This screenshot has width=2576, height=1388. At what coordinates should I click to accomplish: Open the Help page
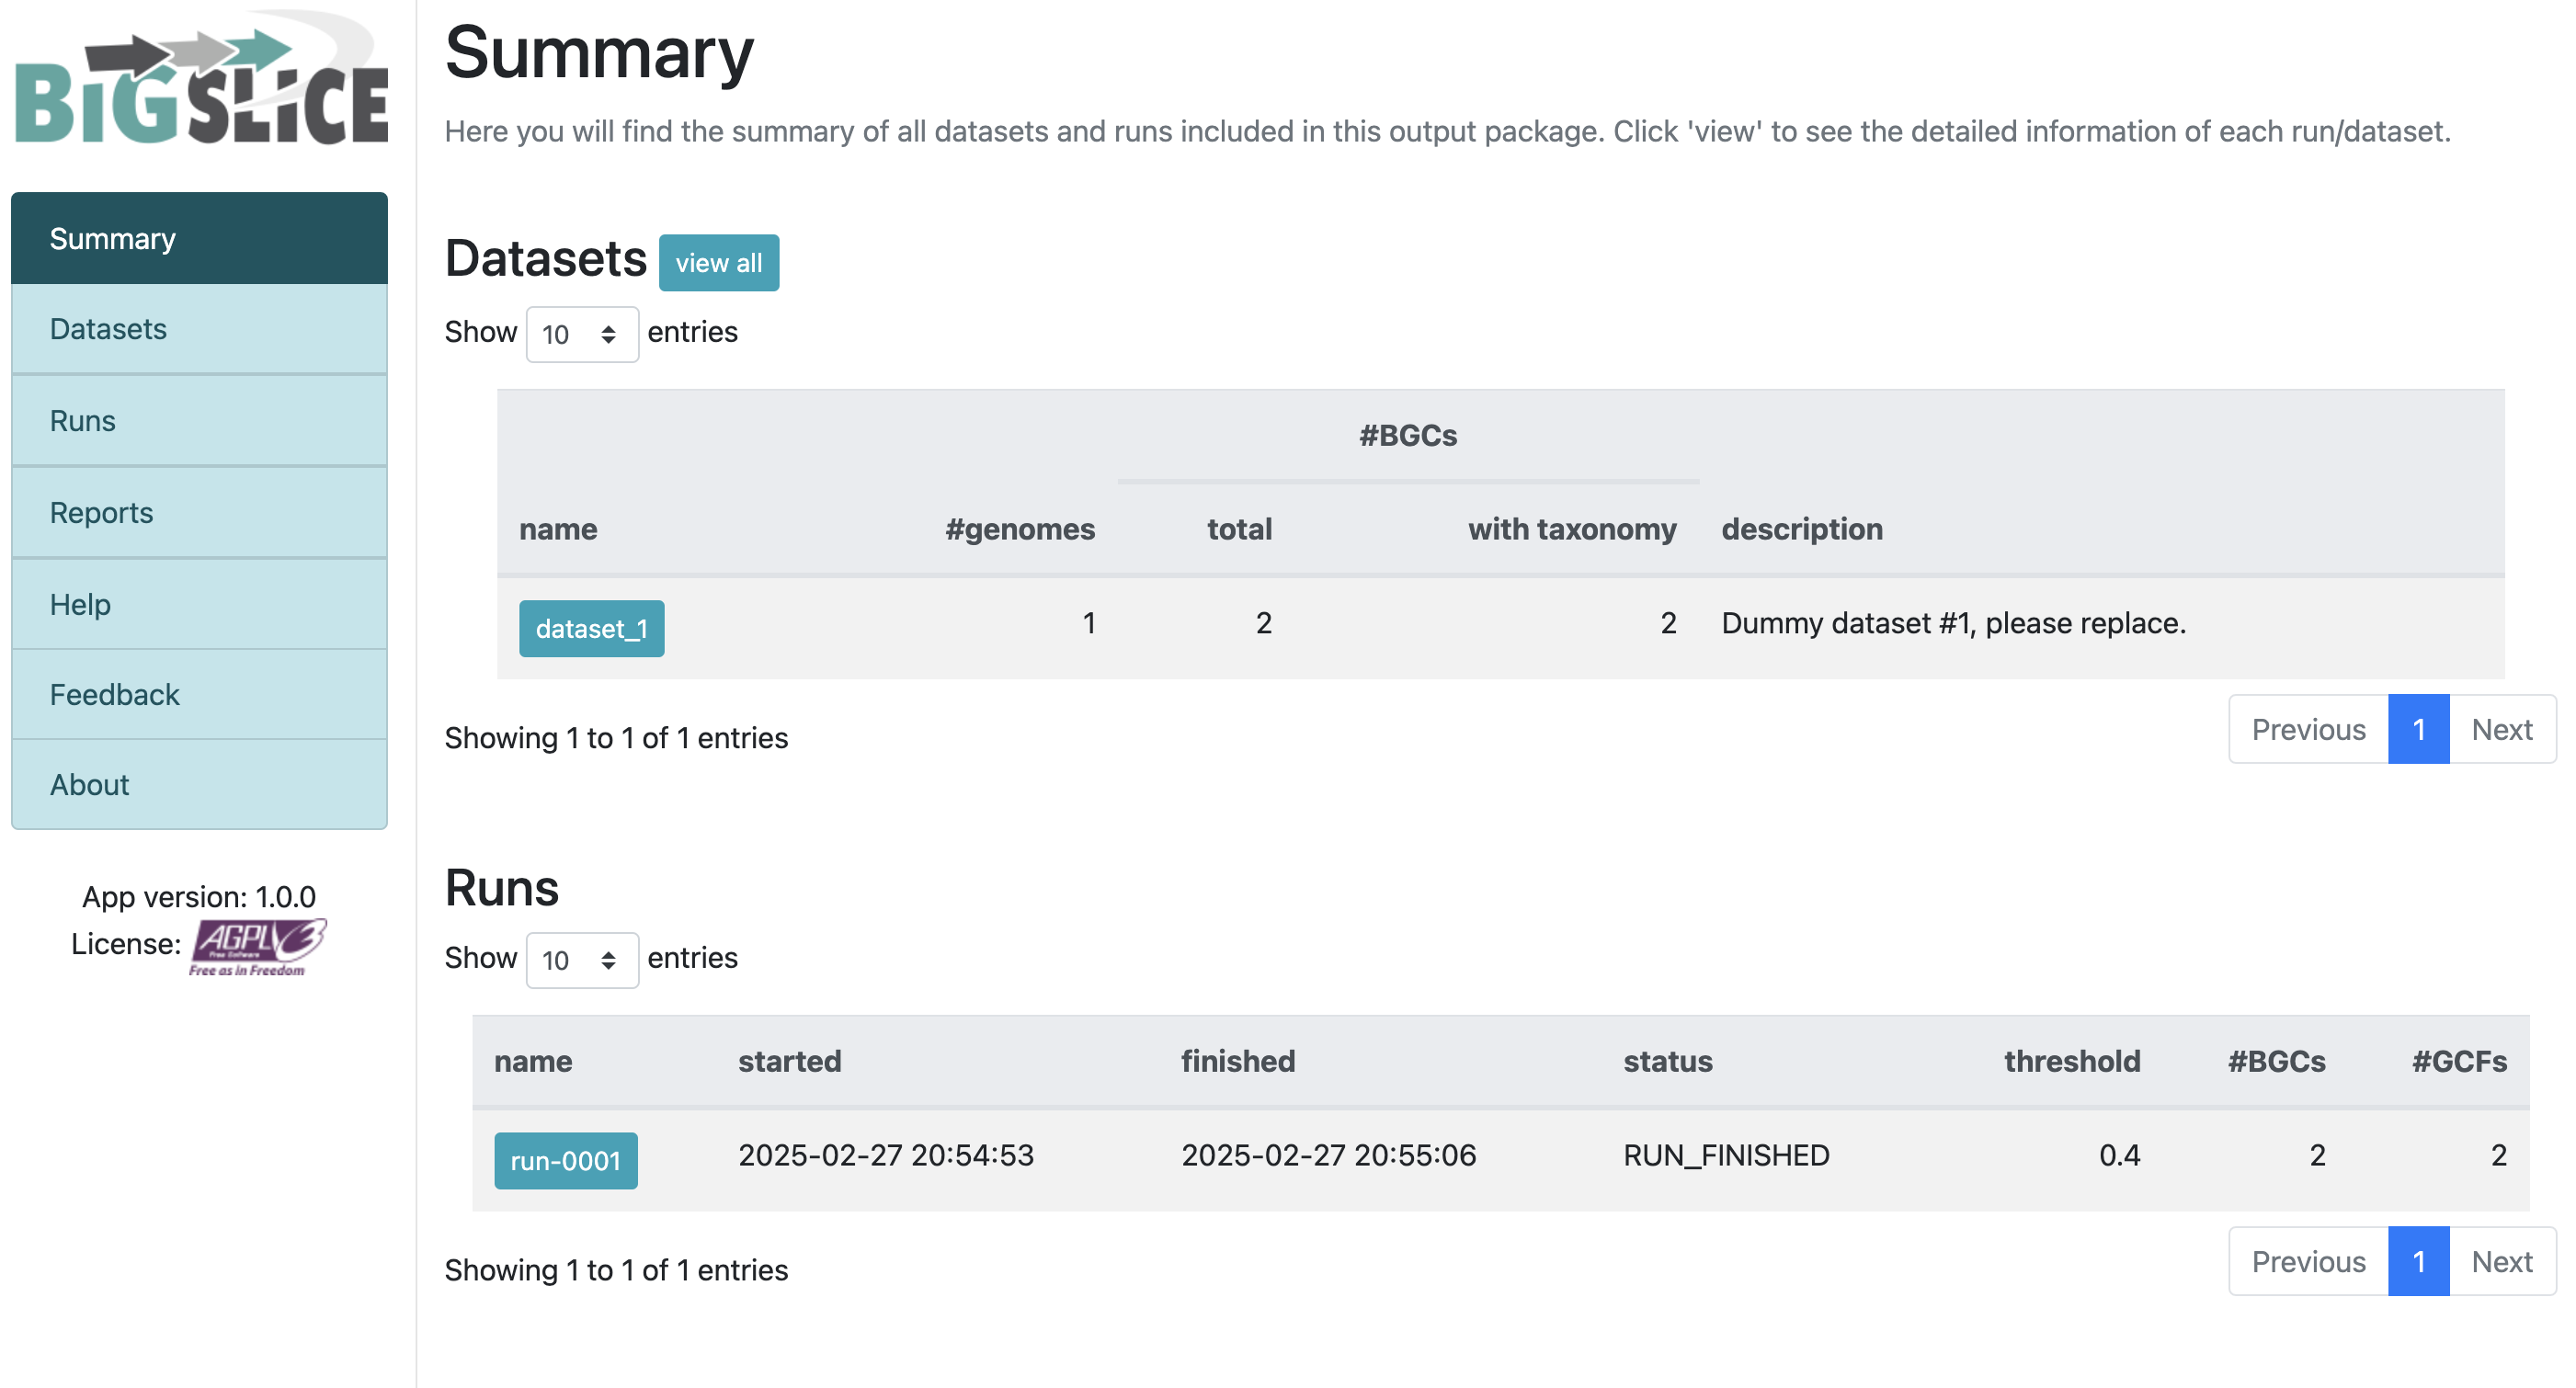pos(199,604)
